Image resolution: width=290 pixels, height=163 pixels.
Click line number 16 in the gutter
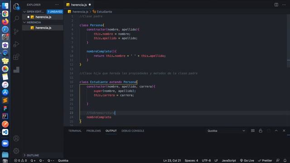tap(72, 82)
